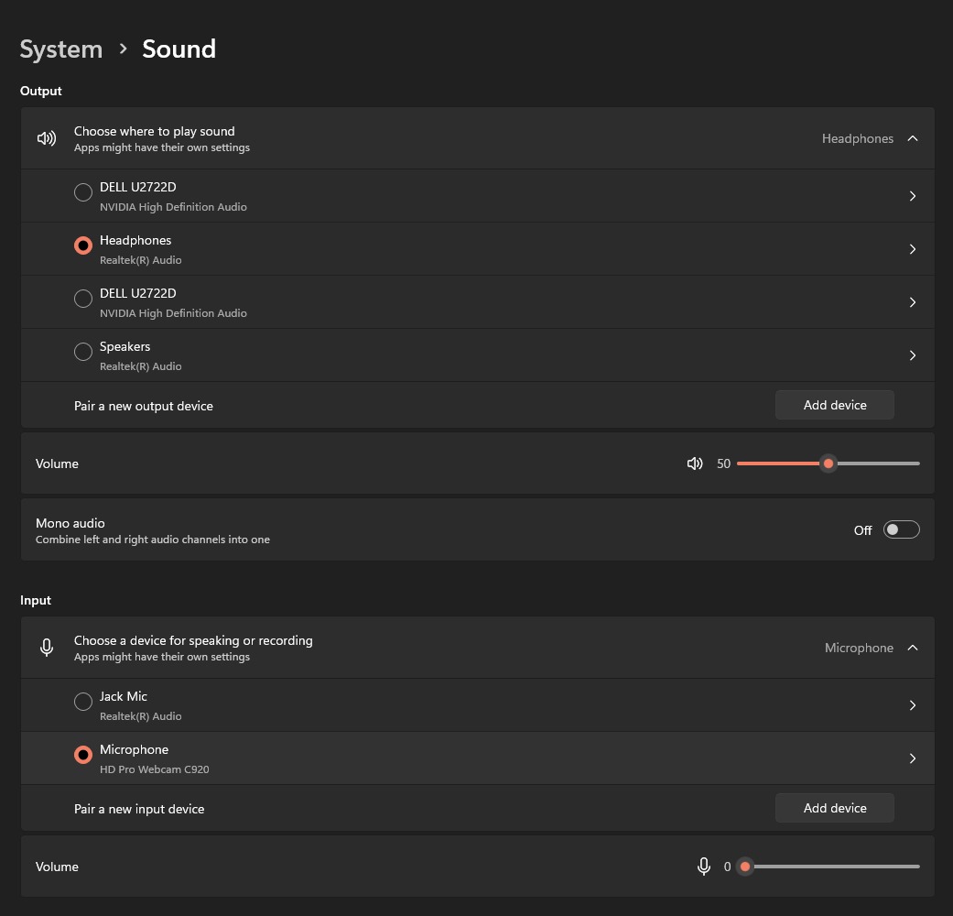Click Add device for new output device
This screenshot has height=916, width=953.
point(834,405)
